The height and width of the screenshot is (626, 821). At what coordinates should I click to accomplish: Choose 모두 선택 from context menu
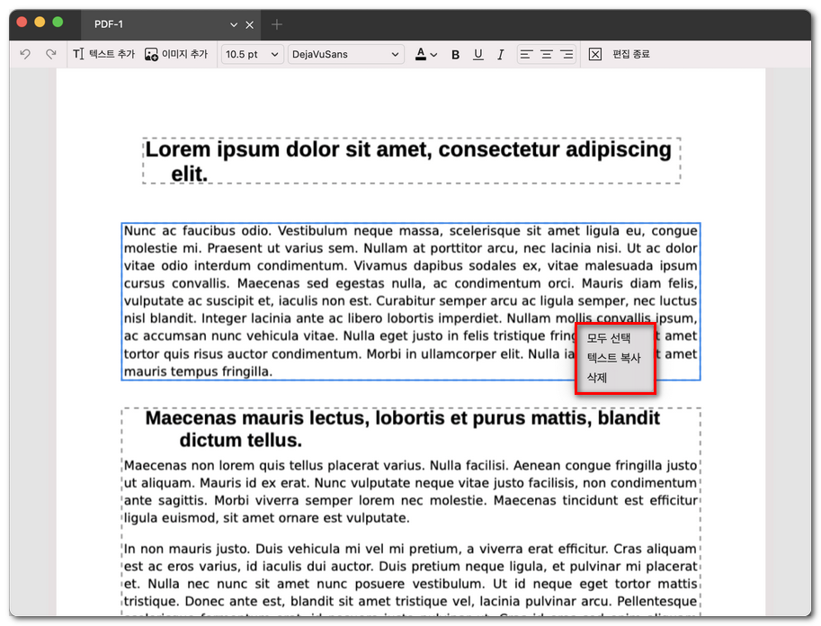609,339
